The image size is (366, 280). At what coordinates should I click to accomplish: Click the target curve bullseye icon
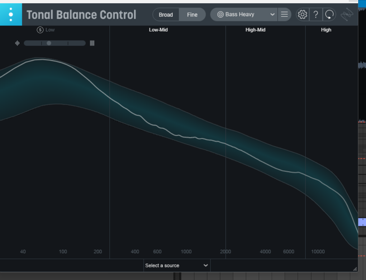pos(220,14)
